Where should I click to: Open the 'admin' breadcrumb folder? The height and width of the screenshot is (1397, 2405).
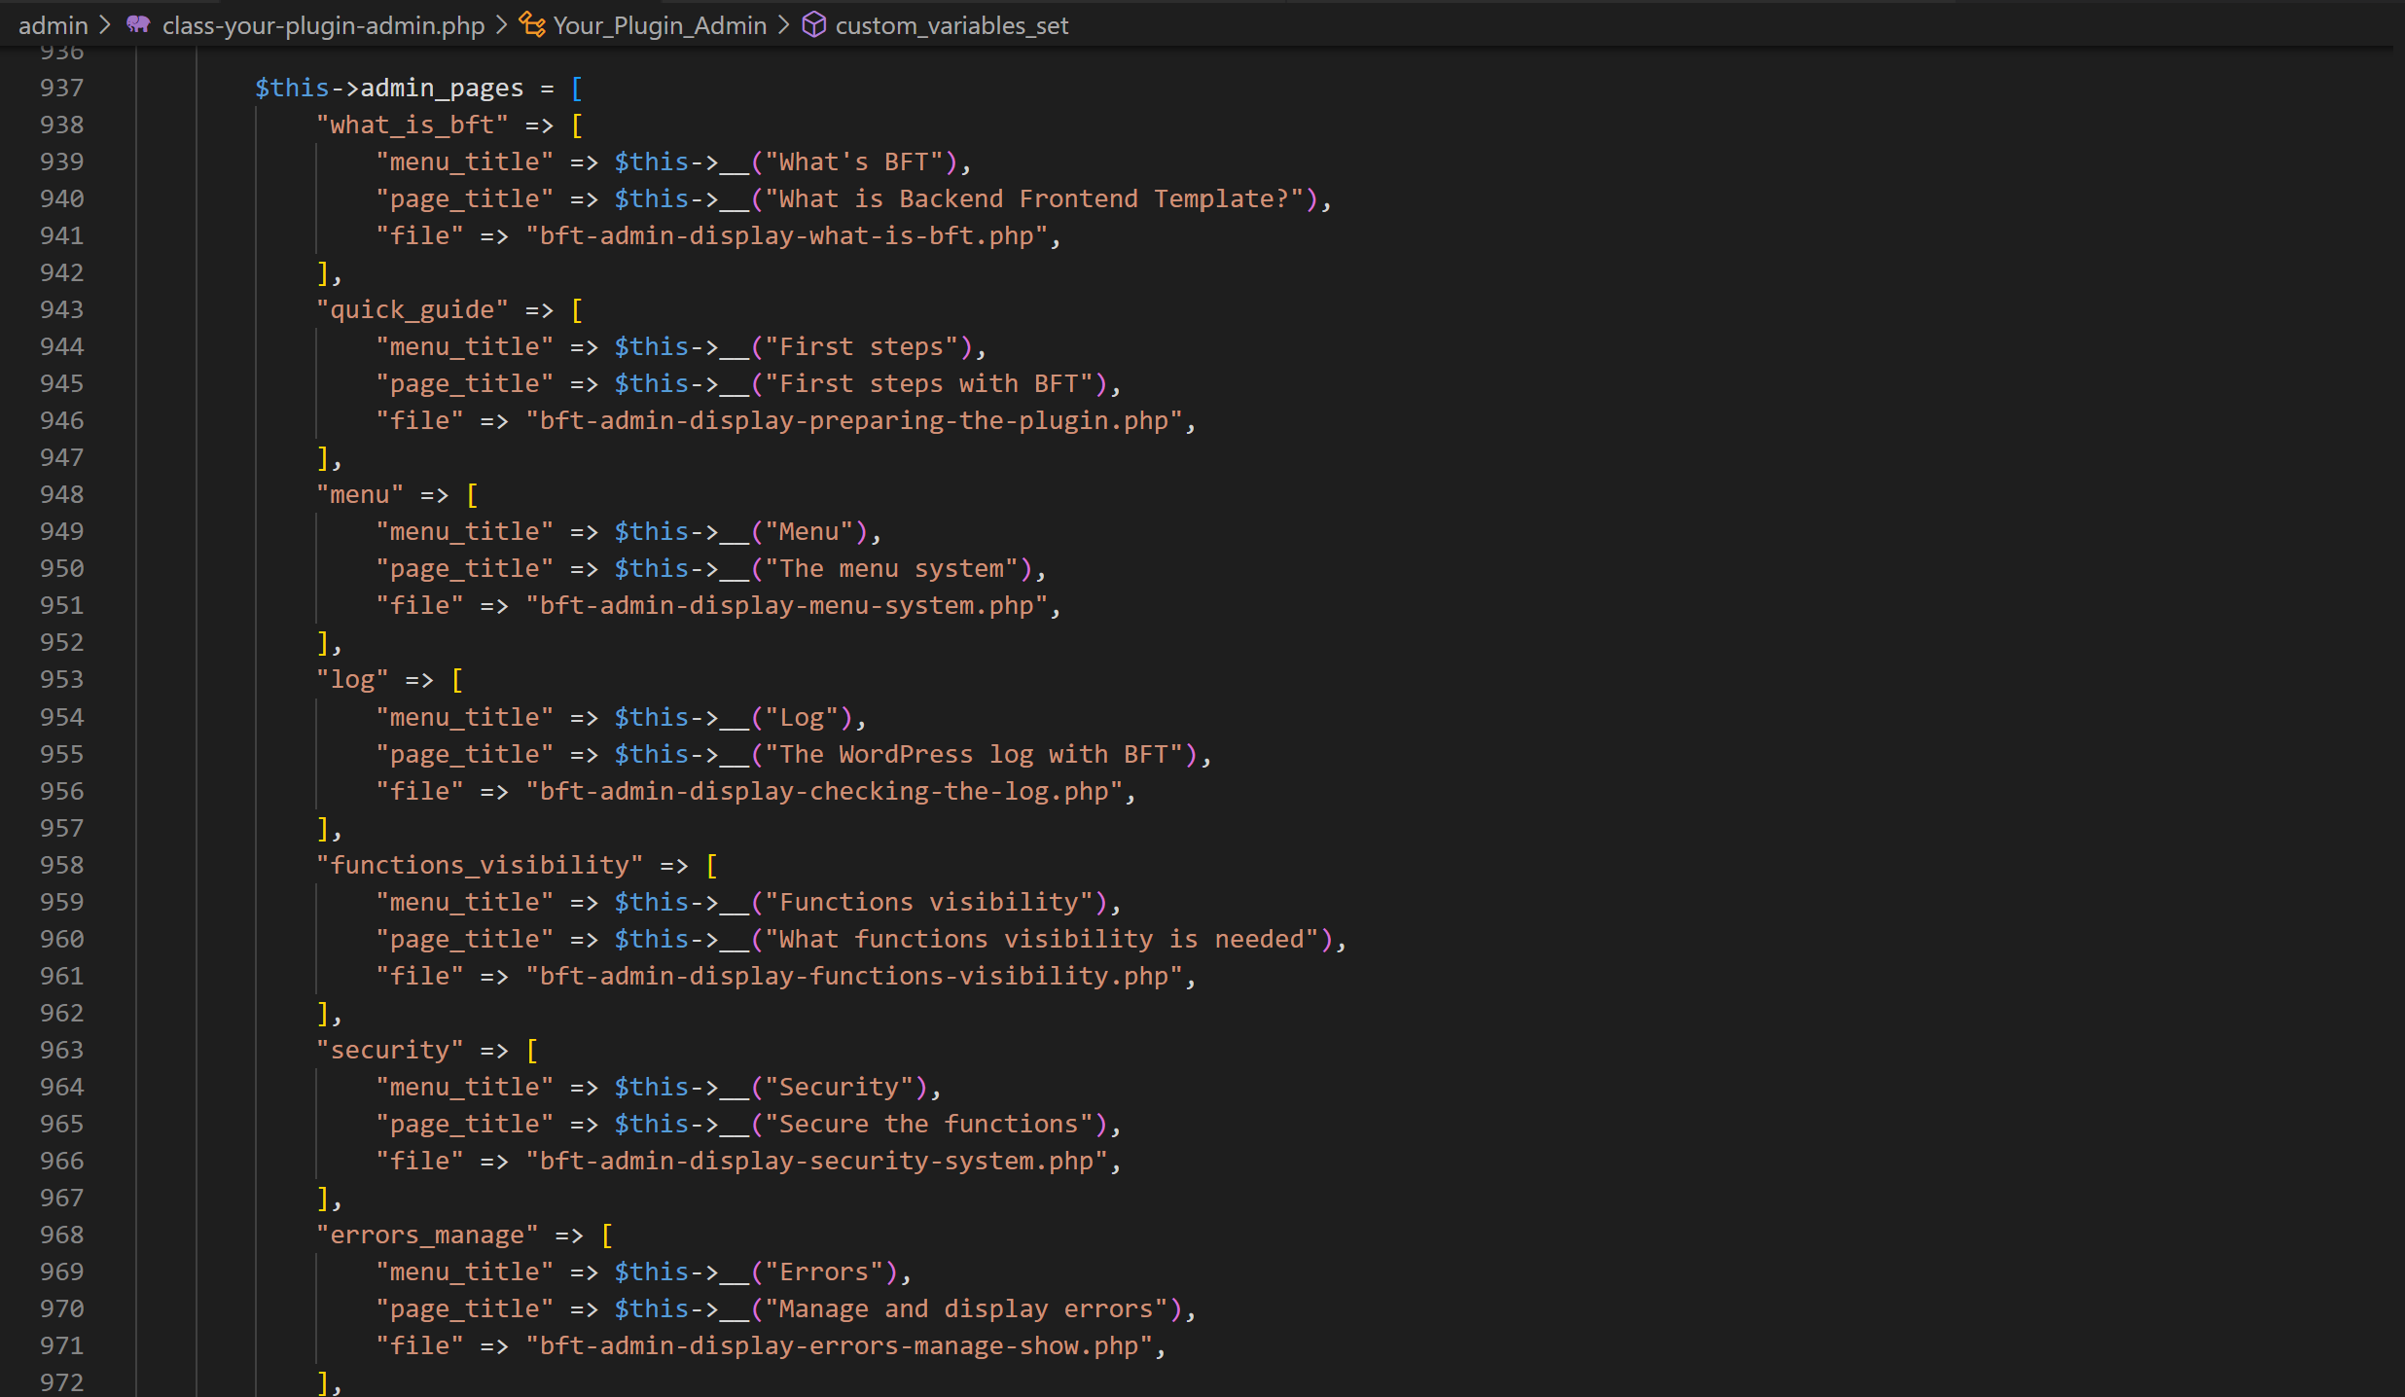[x=53, y=25]
